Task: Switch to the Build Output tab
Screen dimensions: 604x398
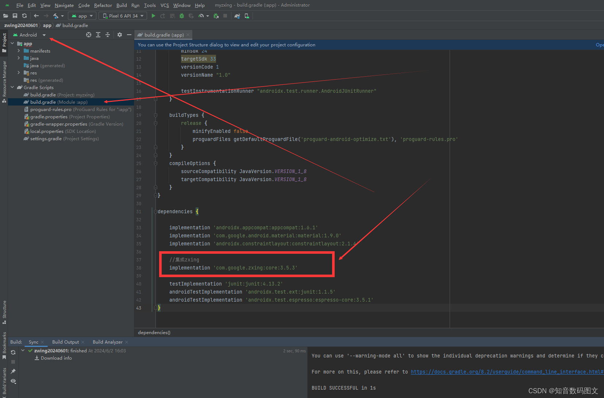Action: pos(66,342)
